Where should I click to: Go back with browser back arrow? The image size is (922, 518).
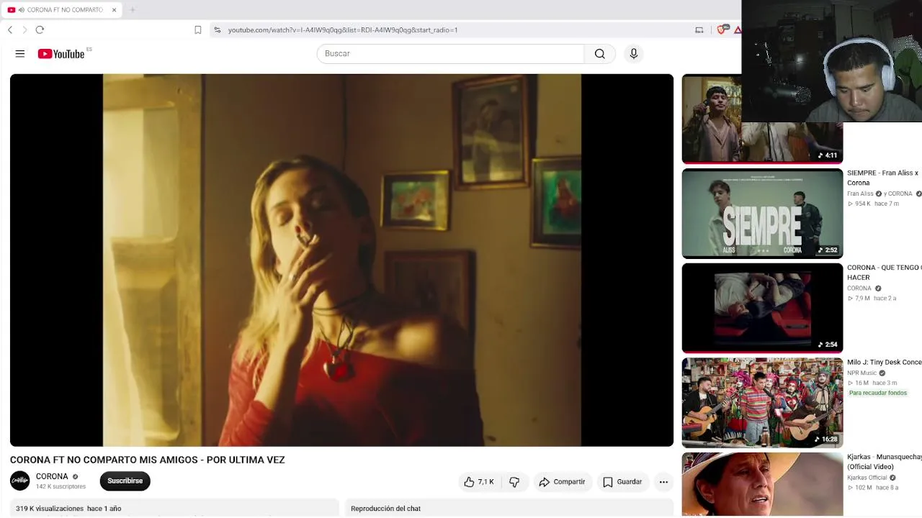10,29
